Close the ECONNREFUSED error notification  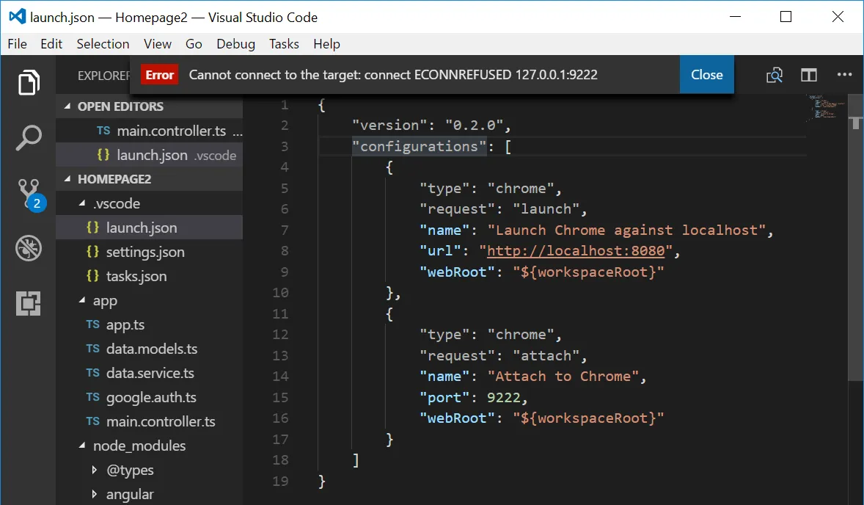(x=706, y=74)
